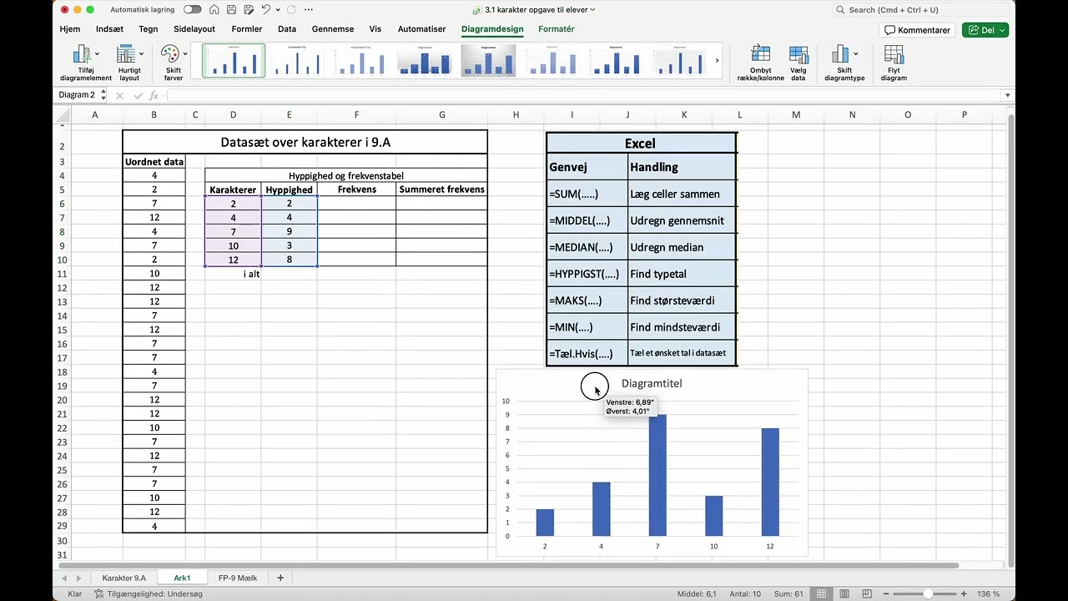Screen dimensions: 1068x601
Task: Select the second chart style thumbnail
Action: point(298,61)
